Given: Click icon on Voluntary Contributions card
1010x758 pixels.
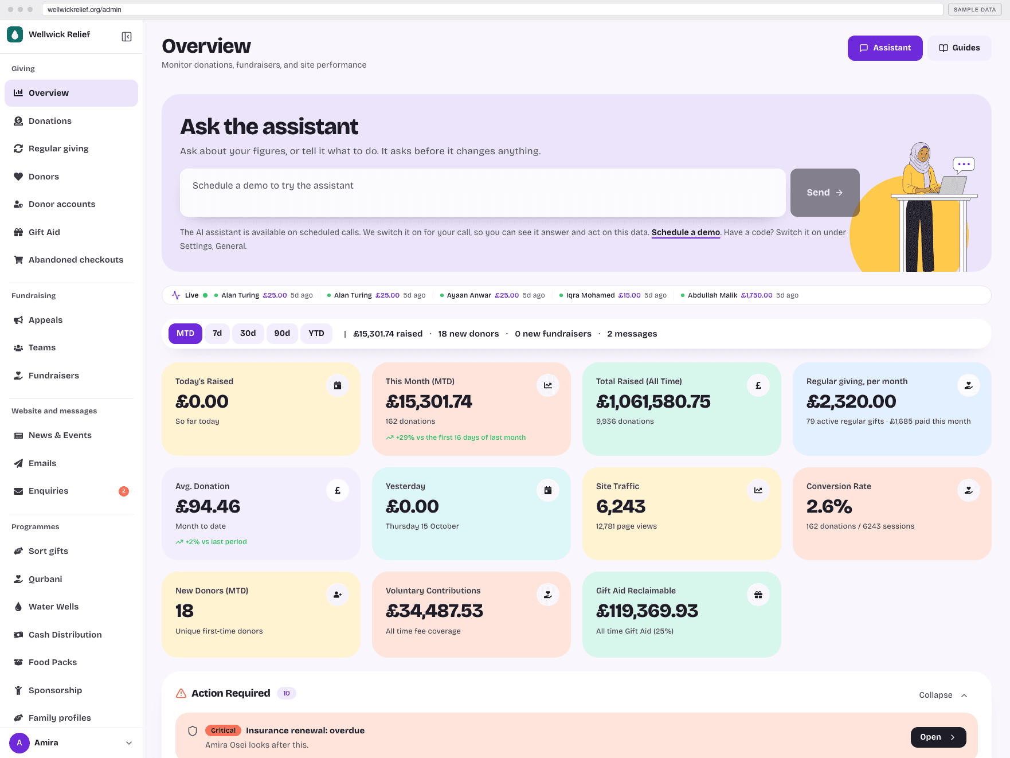Looking at the screenshot, I should click(548, 595).
